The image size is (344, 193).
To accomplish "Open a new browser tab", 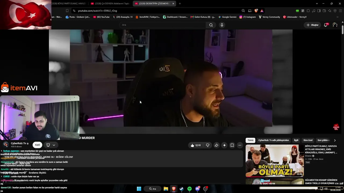I will [x=180, y=3].
